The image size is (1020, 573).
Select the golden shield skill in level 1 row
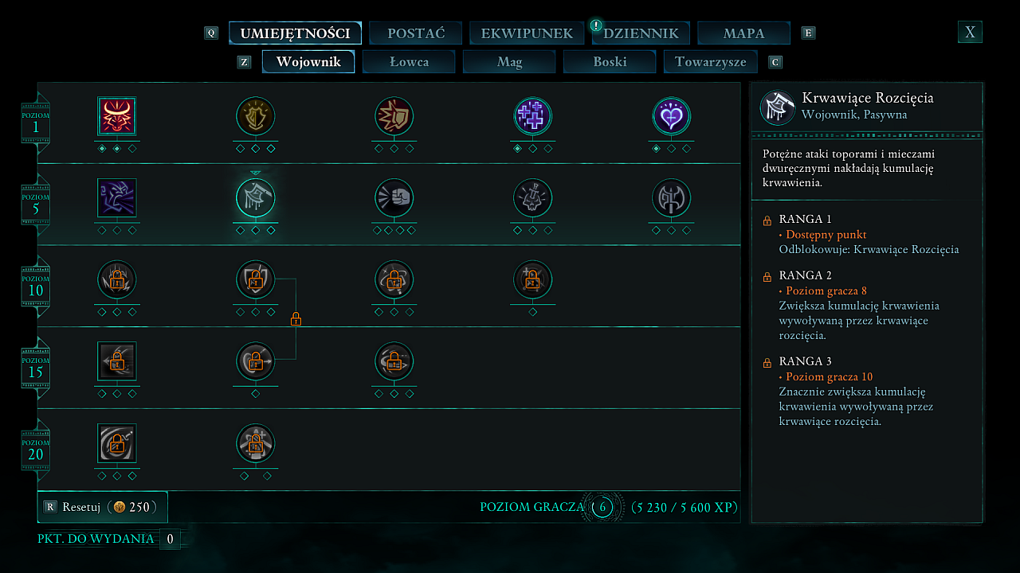pyautogui.click(x=256, y=116)
